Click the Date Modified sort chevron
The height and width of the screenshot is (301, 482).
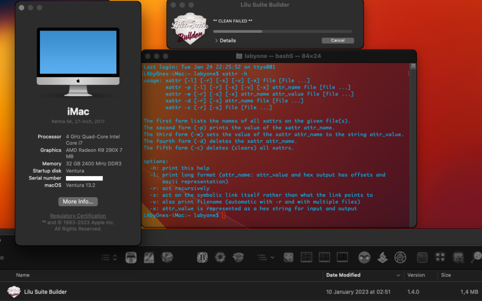tap(398, 275)
